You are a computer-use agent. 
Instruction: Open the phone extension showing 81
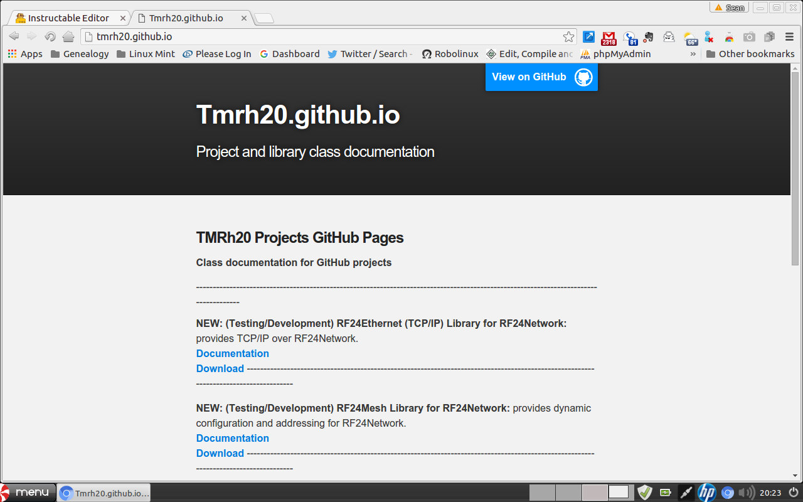click(630, 38)
